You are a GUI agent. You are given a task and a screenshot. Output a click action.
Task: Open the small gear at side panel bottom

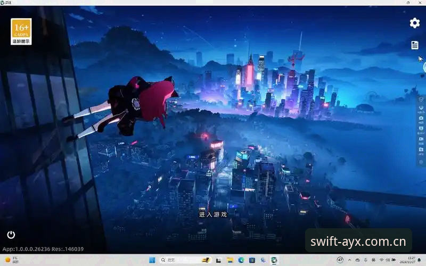click(x=421, y=162)
